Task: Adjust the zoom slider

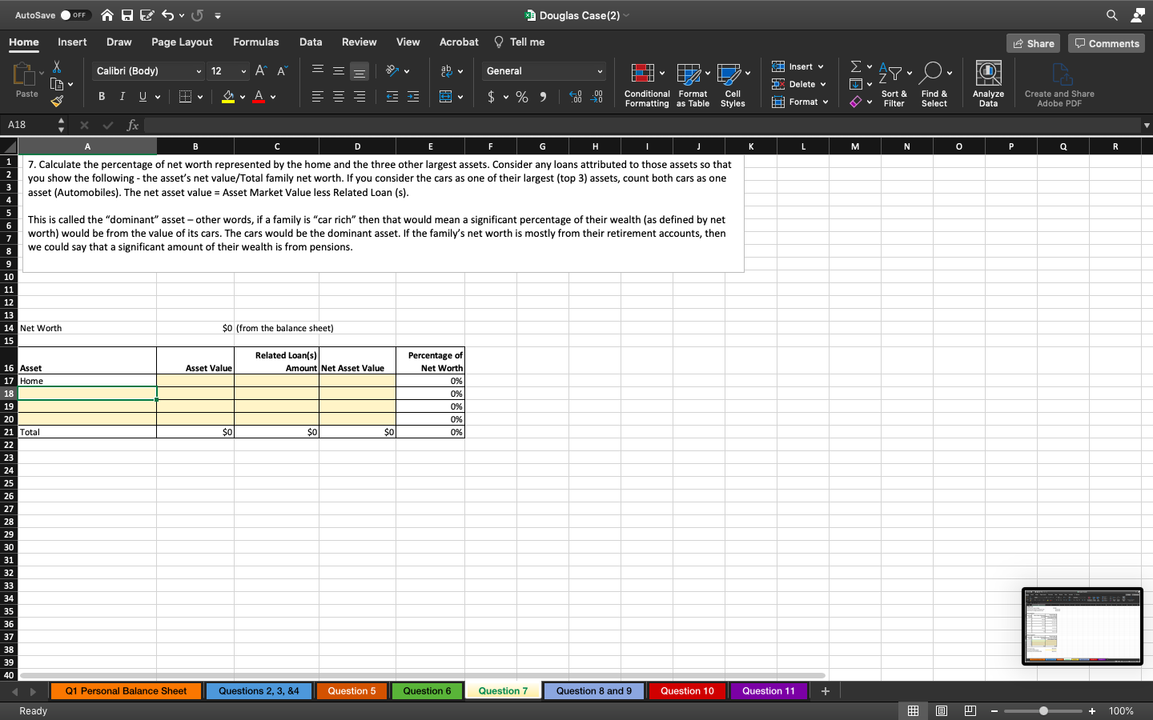Action: pos(1043,710)
